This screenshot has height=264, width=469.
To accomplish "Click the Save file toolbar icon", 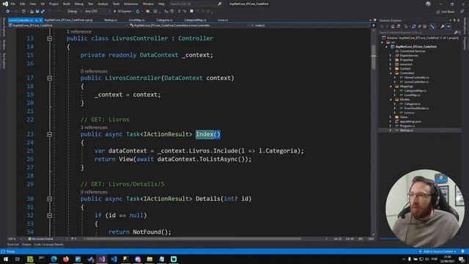I will coord(37,12).
